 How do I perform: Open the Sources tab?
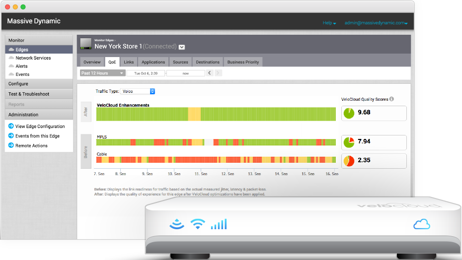[x=180, y=62]
